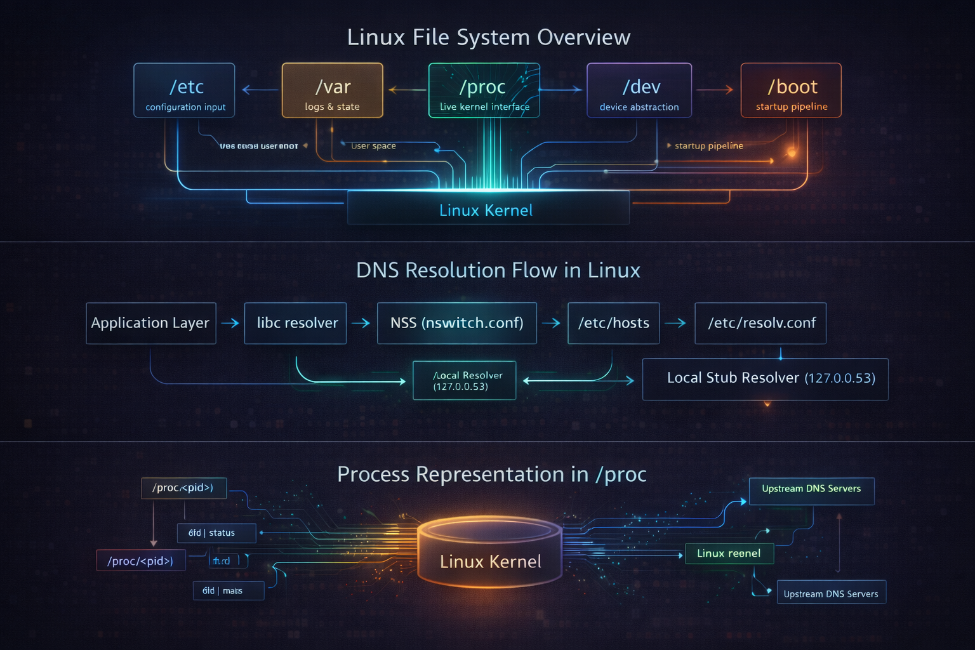Click the "DNS Resolution Flow in Linux" title
The image size is (975, 650).
(498, 270)
